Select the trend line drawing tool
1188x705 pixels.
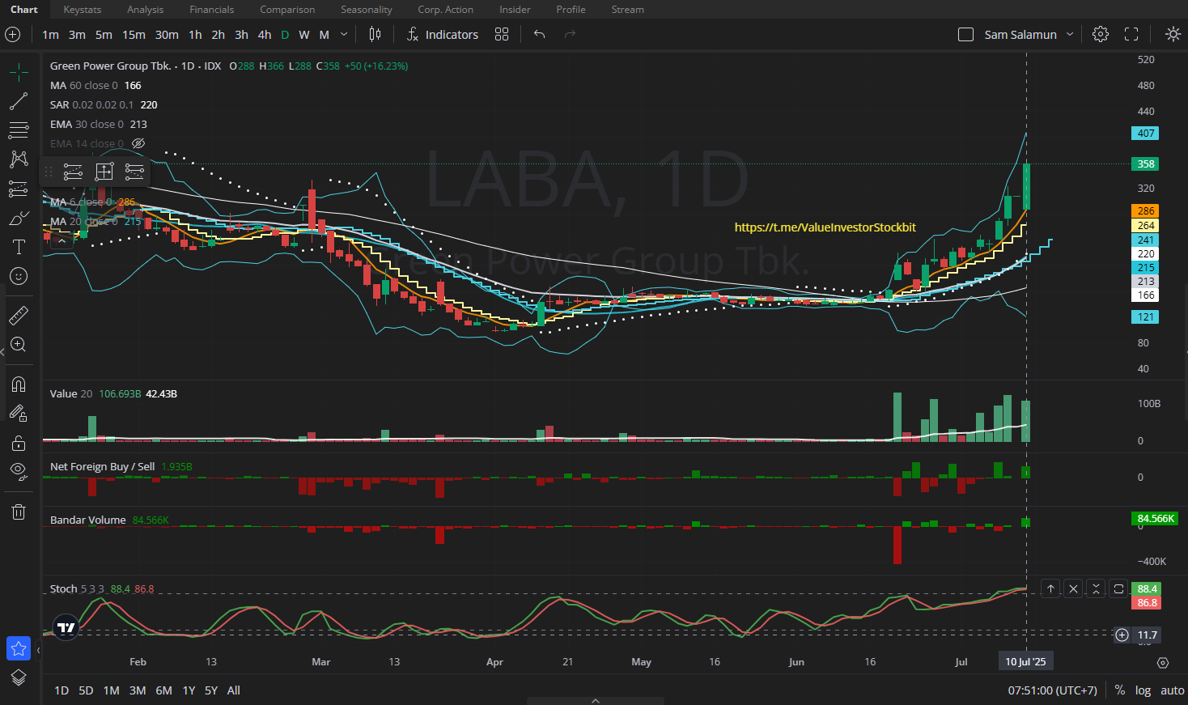click(19, 101)
